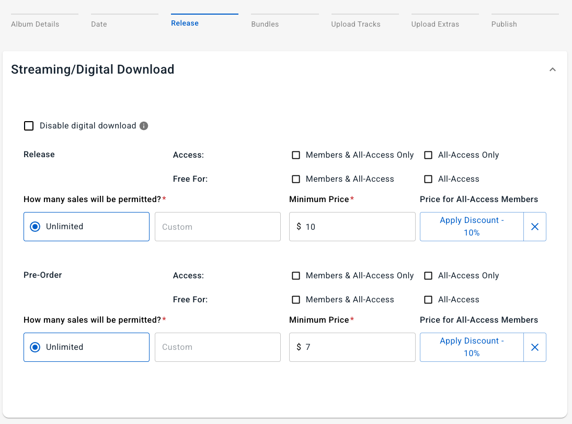572x424 pixels.
Task: Click the Release Minimum Price field
Action: 356,227
